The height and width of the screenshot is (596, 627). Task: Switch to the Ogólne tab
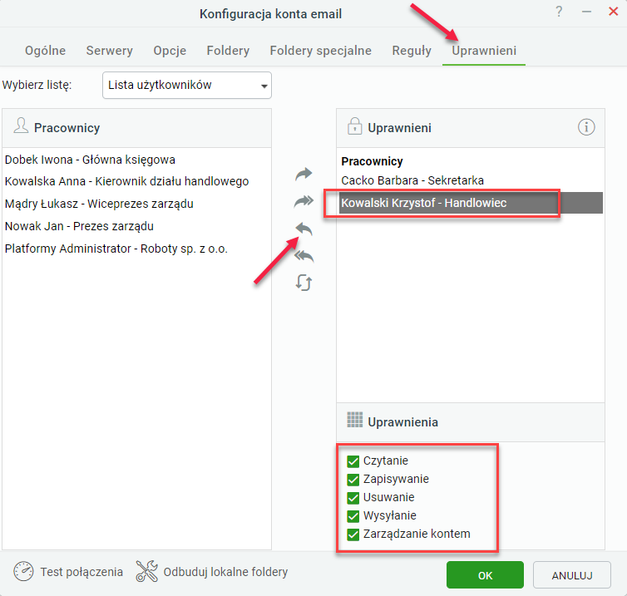pos(45,51)
